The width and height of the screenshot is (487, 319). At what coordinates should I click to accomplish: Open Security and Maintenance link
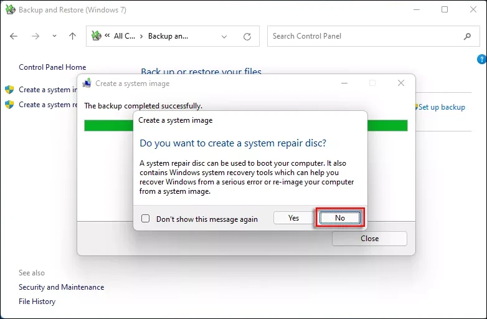coord(62,287)
